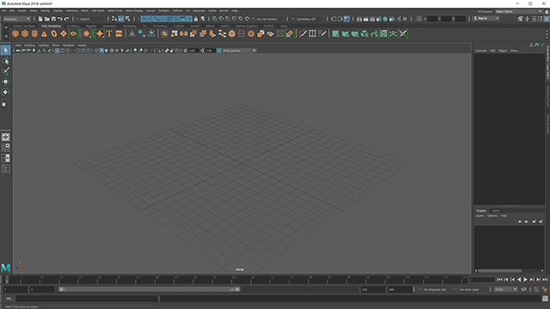Activate the Rotate tool in toolbox
This screenshot has width=550, height=309.
pyautogui.click(x=5, y=92)
